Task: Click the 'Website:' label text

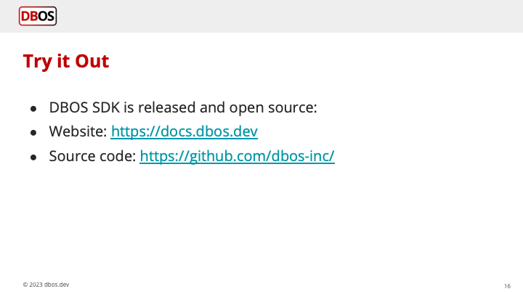Action: (x=78, y=131)
